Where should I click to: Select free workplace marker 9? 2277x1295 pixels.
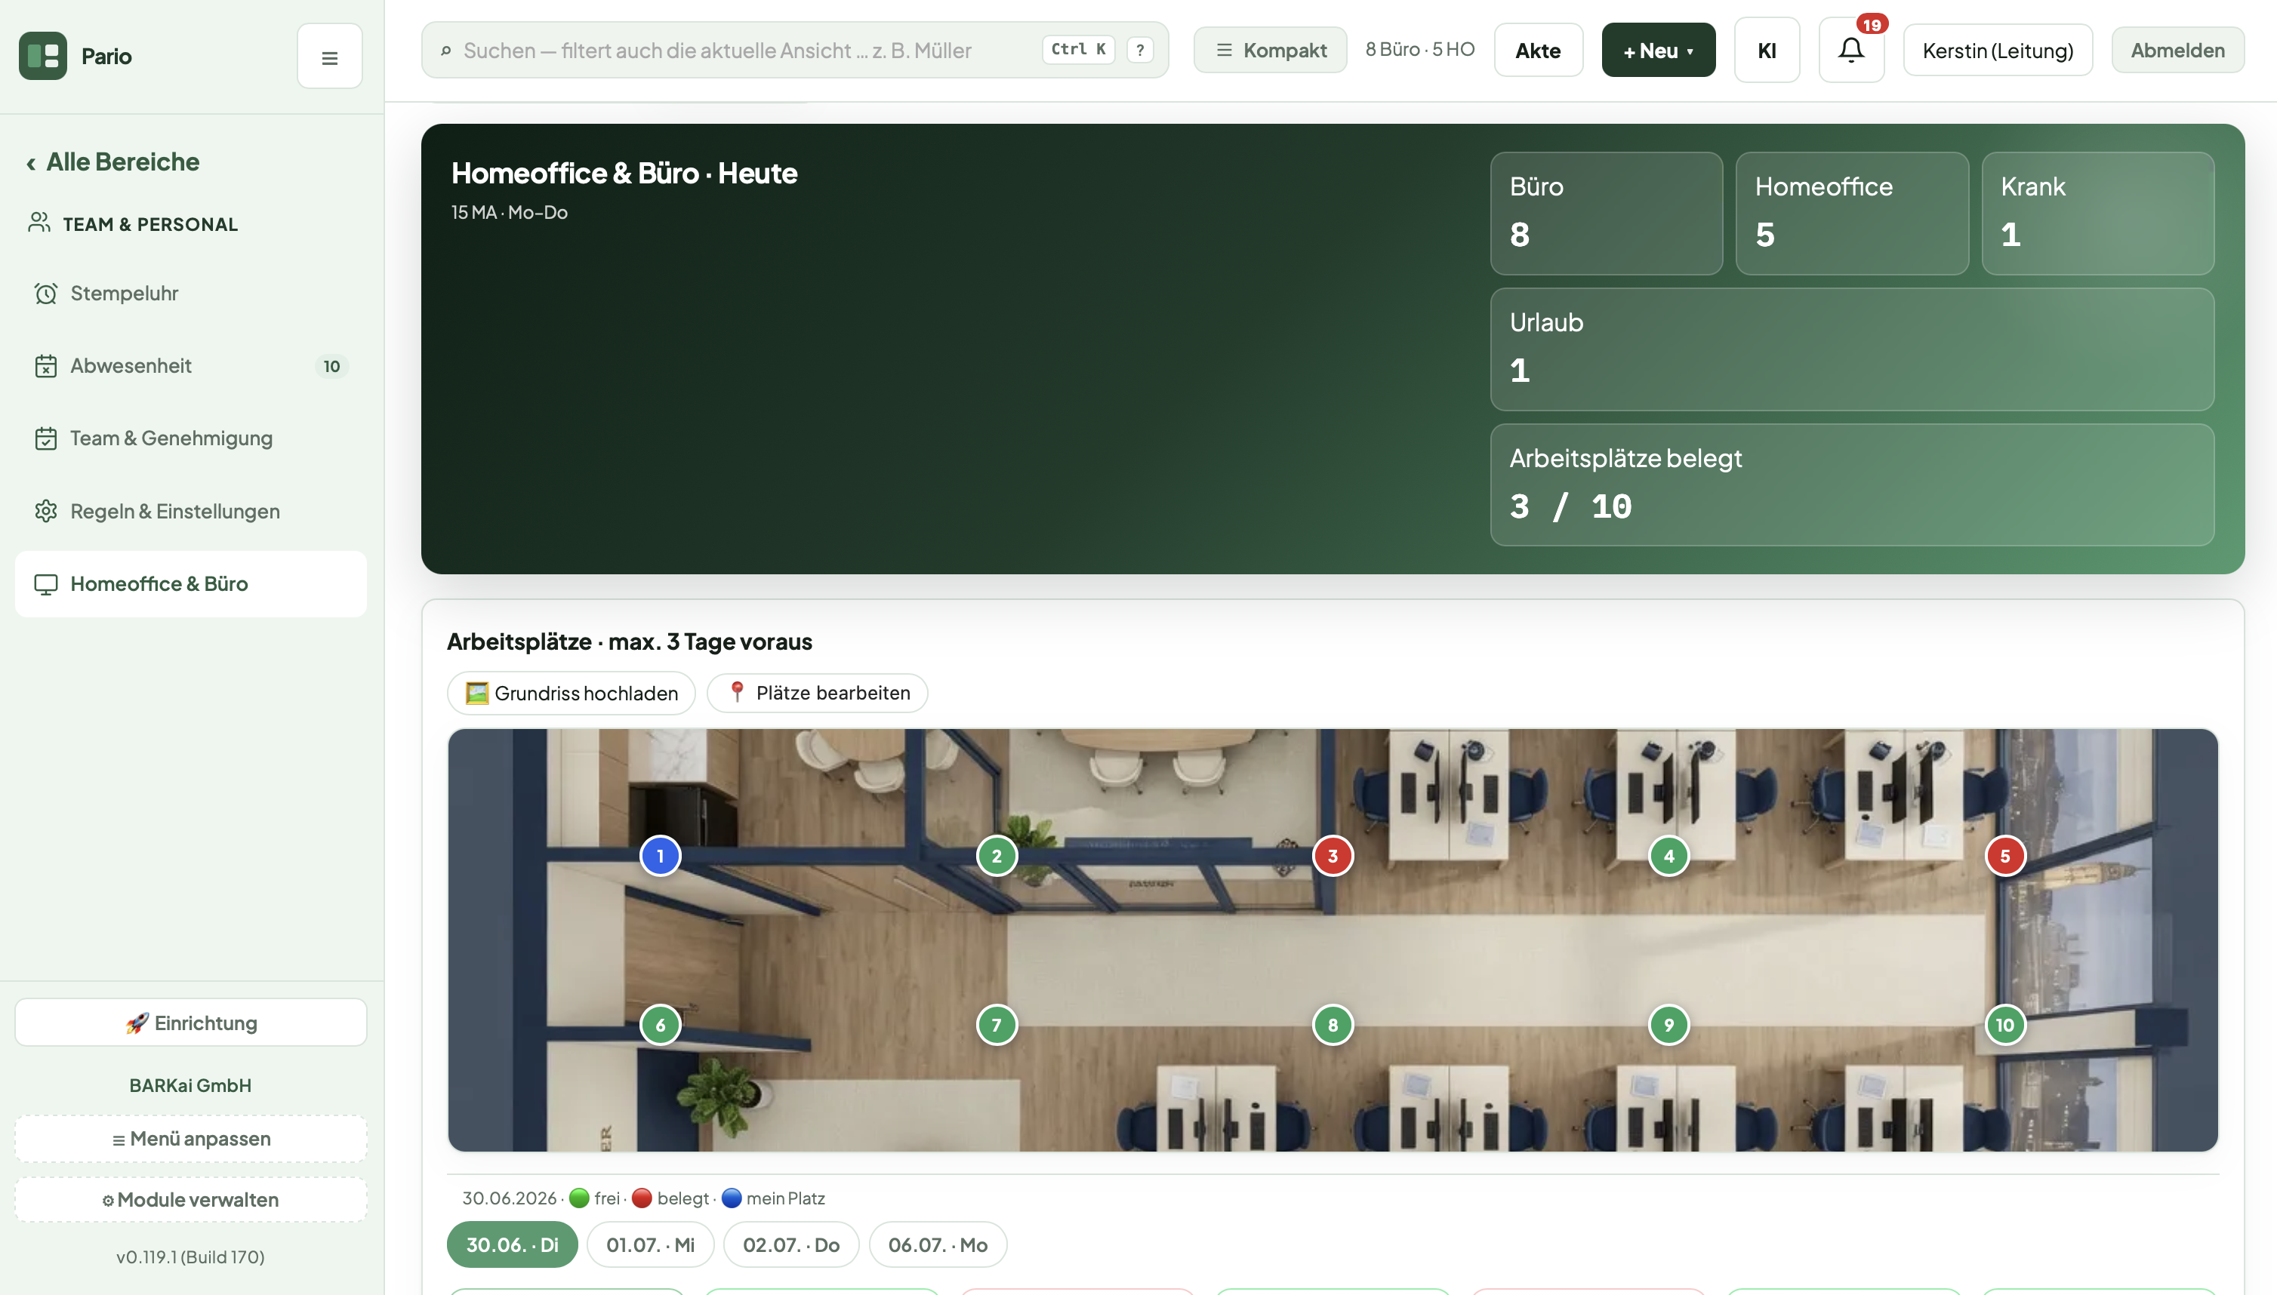coord(1668,1025)
